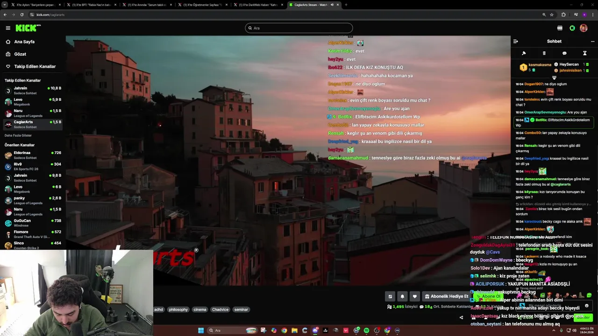
Task: Click the gavel icon in chat toolbar
Action: pos(524,53)
